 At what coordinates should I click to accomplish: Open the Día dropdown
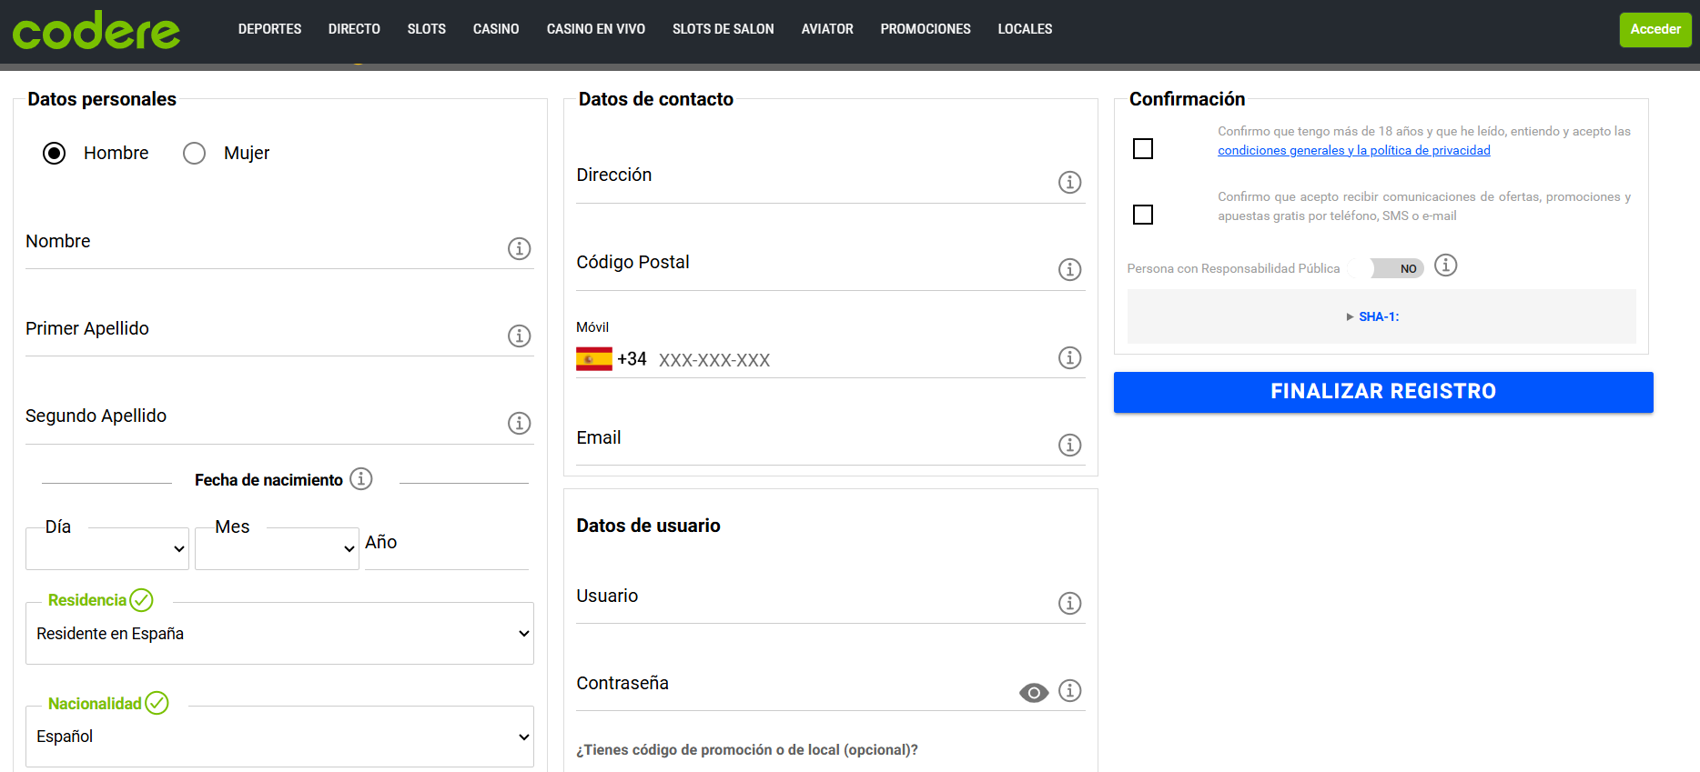click(107, 548)
